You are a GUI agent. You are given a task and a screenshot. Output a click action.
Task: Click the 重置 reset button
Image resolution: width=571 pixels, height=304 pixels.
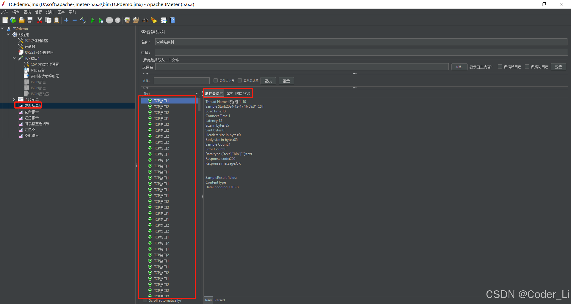pyautogui.click(x=286, y=81)
